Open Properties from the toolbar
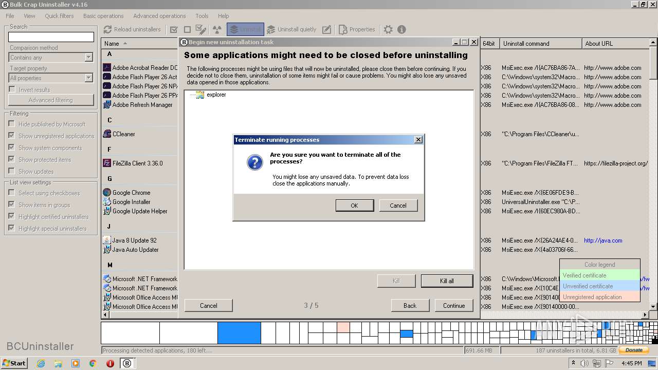 [357, 29]
